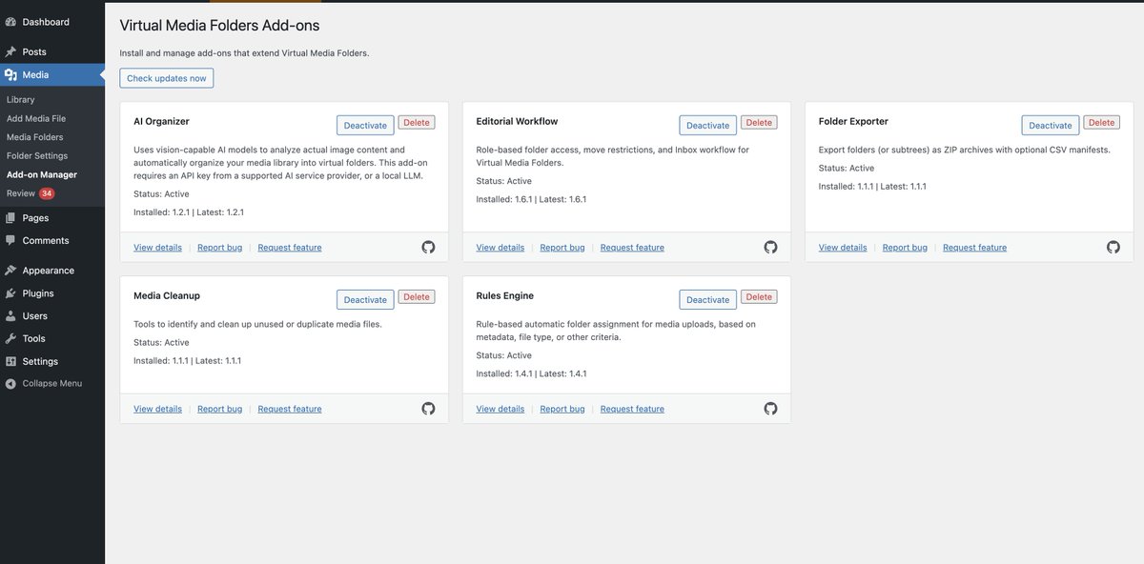Open GitHub icon on Folder Exporter card

tap(1113, 247)
